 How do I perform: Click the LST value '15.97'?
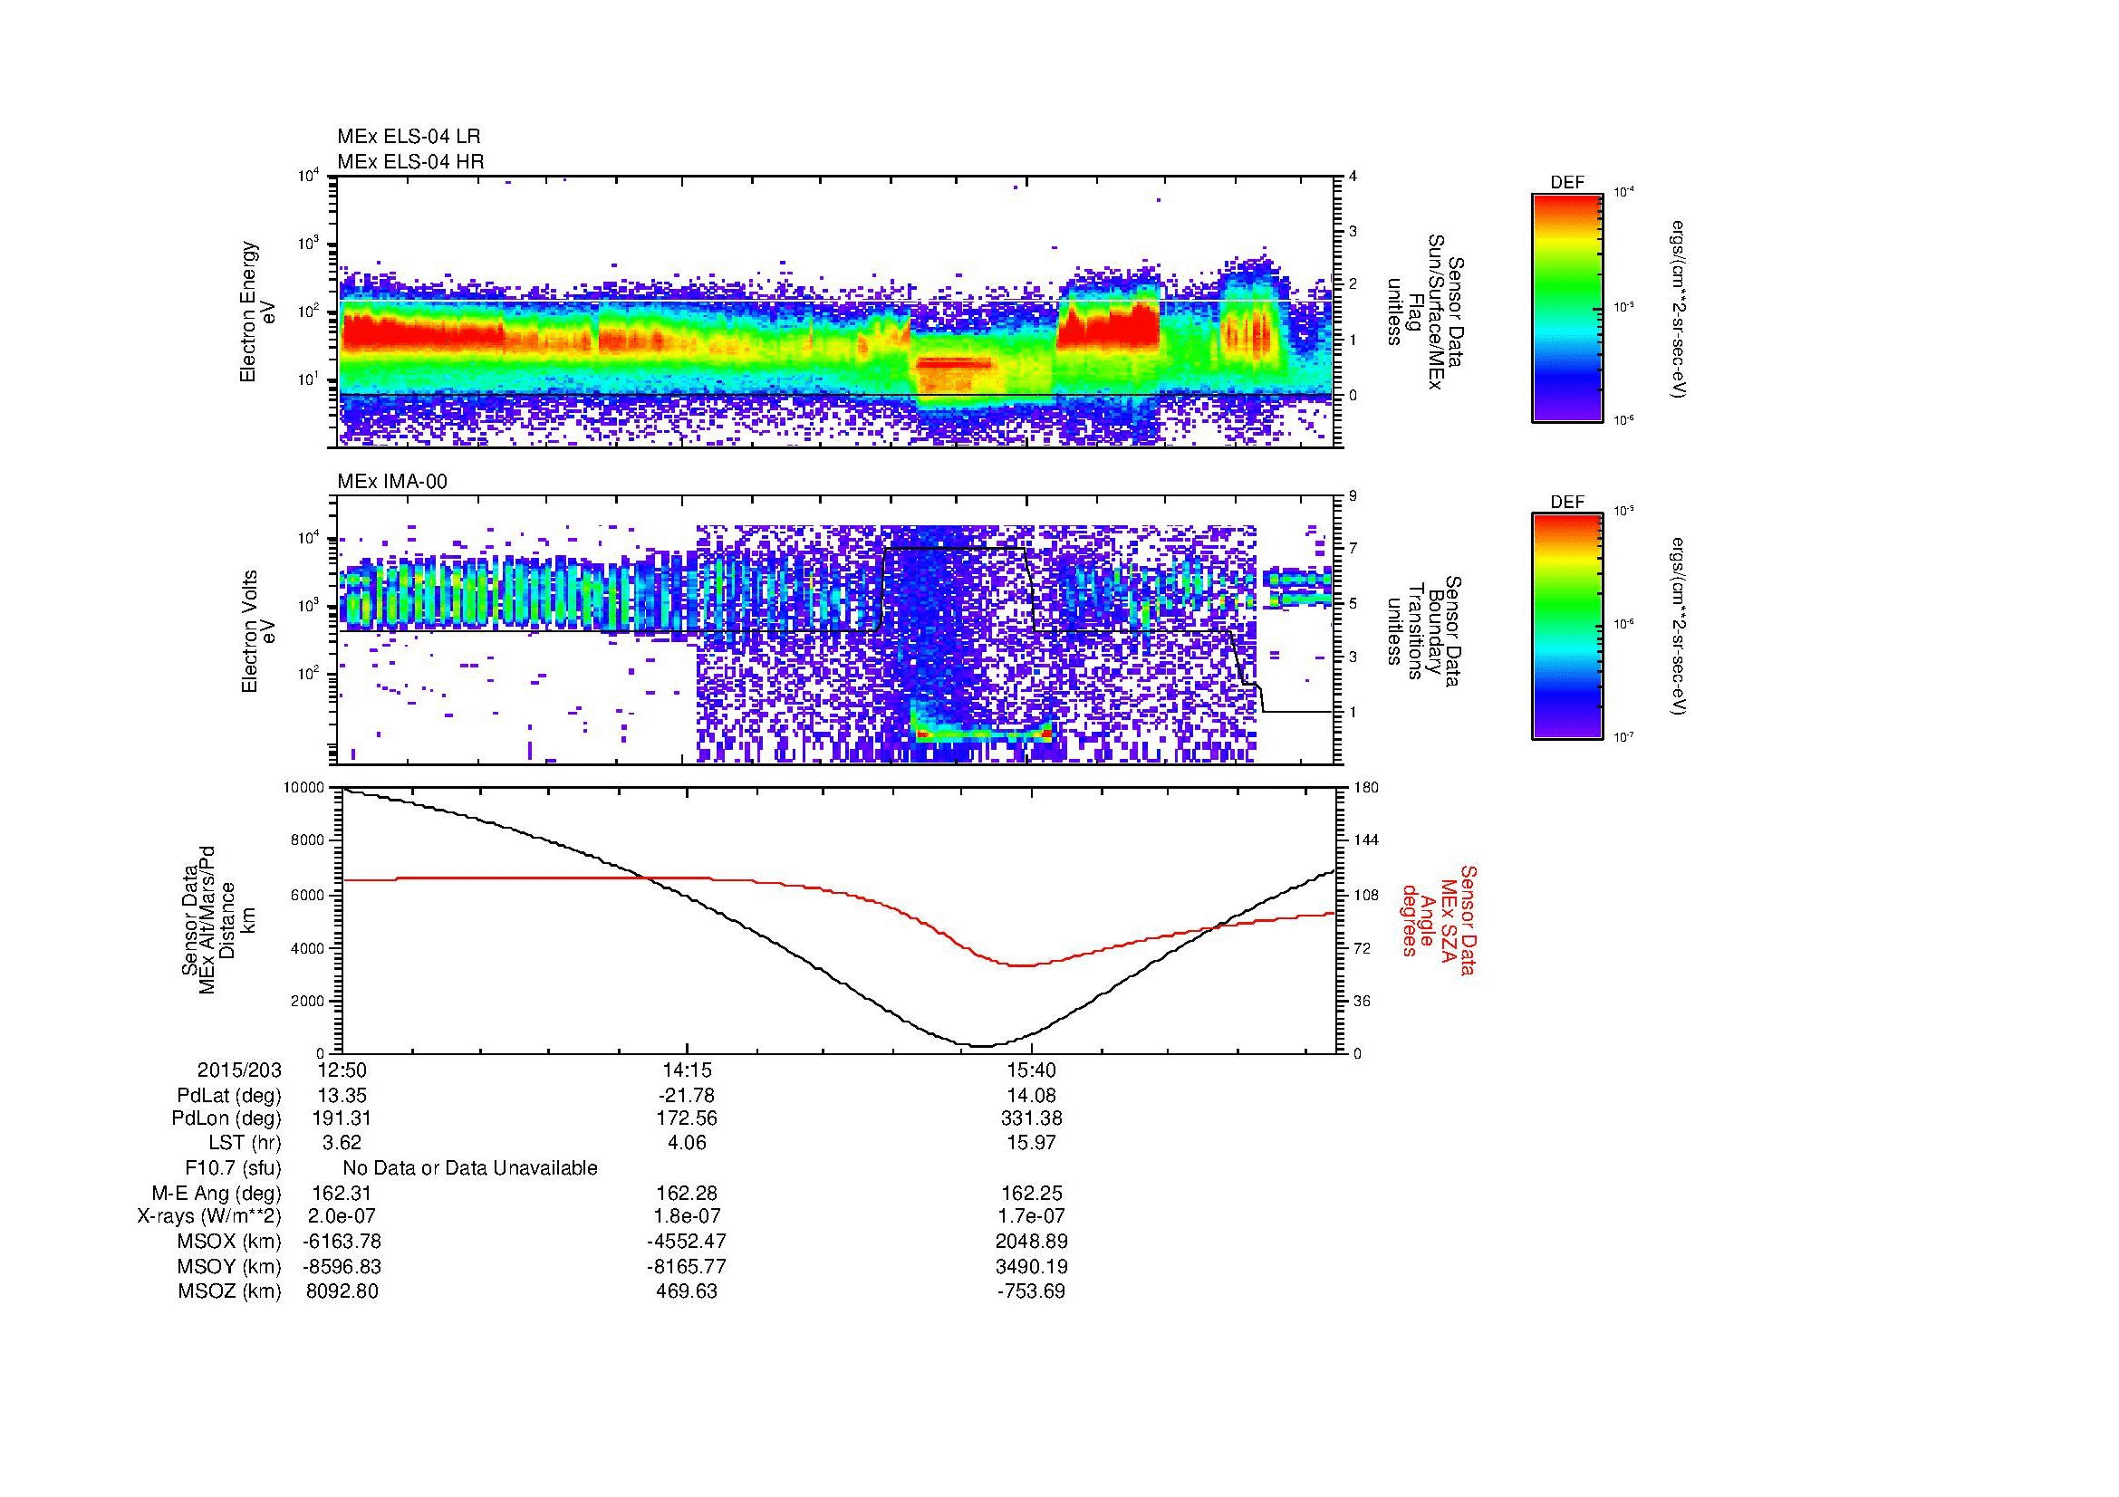point(1032,1143)
